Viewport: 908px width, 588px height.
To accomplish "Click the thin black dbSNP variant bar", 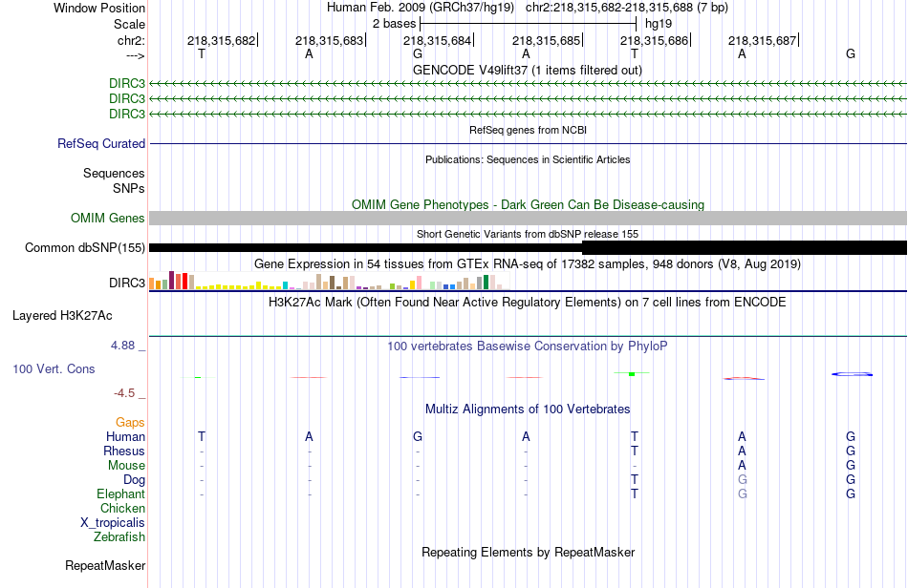I will pyautogui.click(x=366, y=247).
